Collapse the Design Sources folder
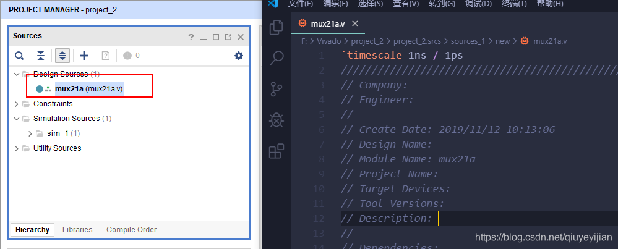618x249 pixels. pos(17,74)
